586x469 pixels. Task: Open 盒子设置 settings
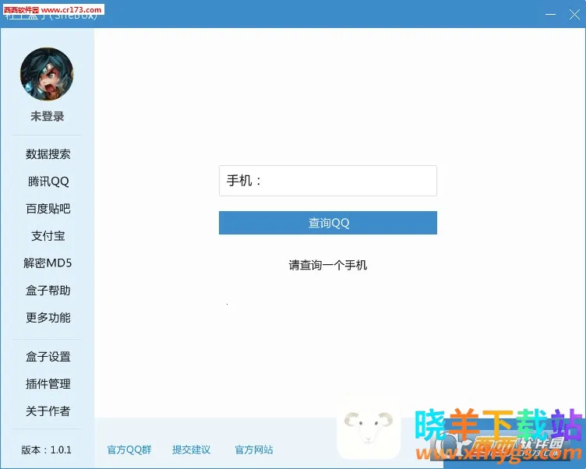48,357
